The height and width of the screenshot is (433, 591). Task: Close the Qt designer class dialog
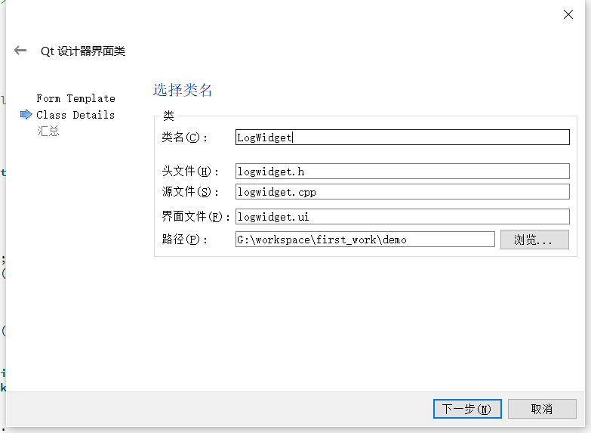tap(568, 14)
